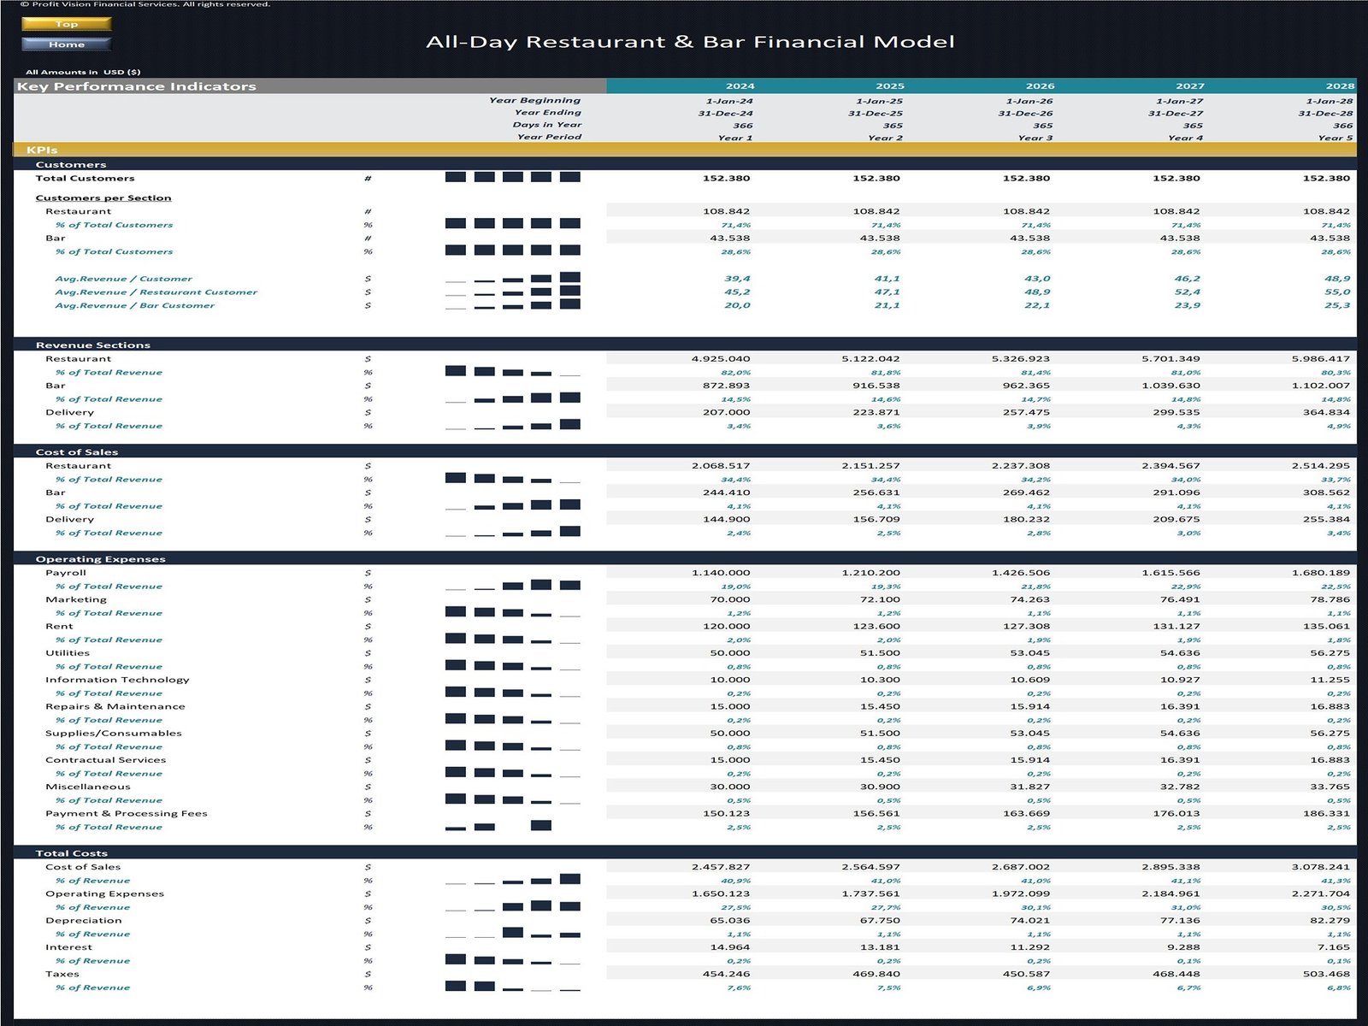Click the Delivery revenue sparkline chart

click(513, 425)
